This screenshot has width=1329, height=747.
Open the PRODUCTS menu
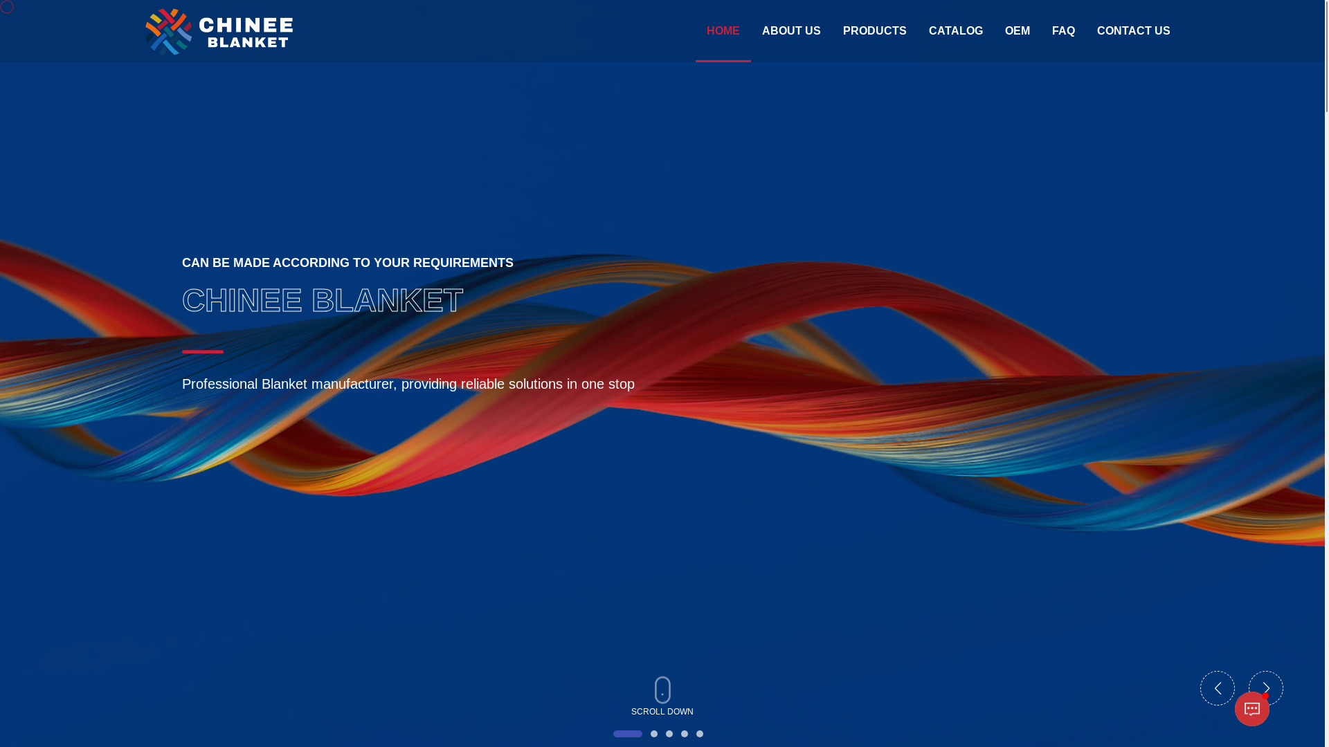tap(874, 31)
